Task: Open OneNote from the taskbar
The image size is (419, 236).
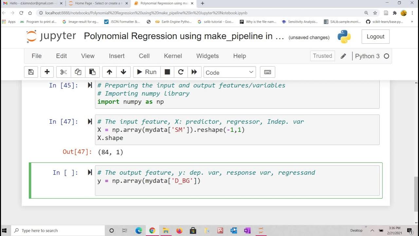Action: [247, 230]
